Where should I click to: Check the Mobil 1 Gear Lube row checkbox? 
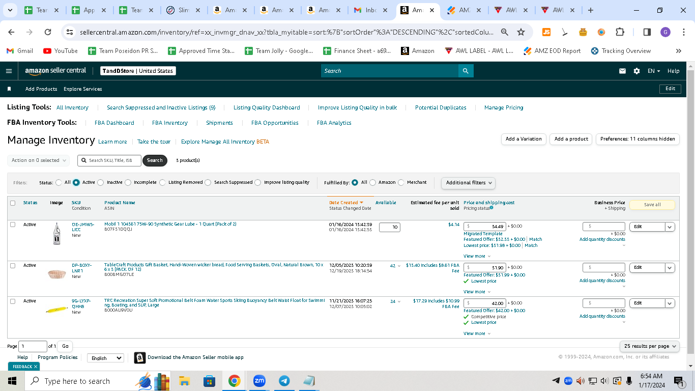(13, 225)
